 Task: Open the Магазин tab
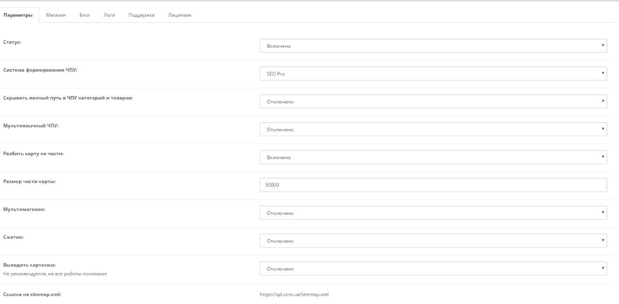pos(56,15)
